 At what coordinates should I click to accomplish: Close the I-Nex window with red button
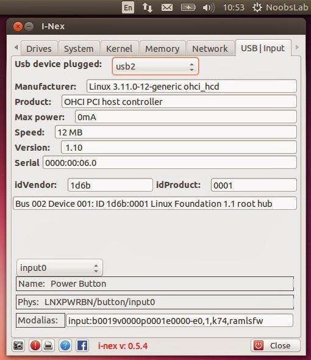click(x=18, y=27)
